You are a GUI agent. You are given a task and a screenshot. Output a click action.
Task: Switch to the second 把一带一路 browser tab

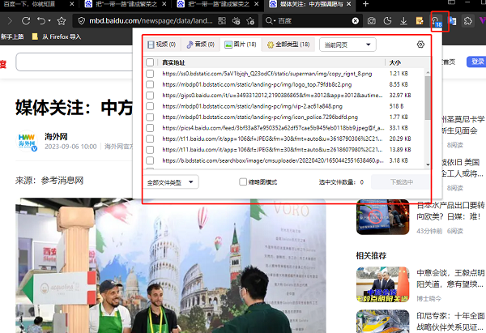(x=218, y=4)
